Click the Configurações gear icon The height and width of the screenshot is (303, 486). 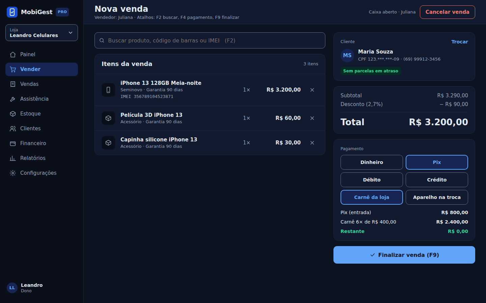tap(13, 173)
